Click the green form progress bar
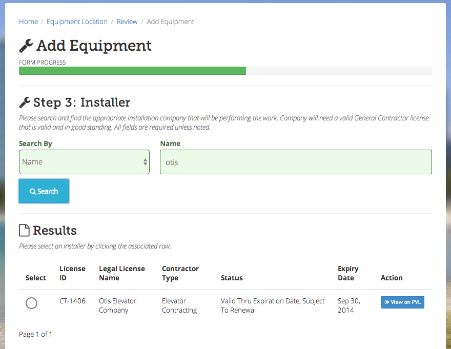The height and width of the screenshot is (349, 451). coord(132,71)
